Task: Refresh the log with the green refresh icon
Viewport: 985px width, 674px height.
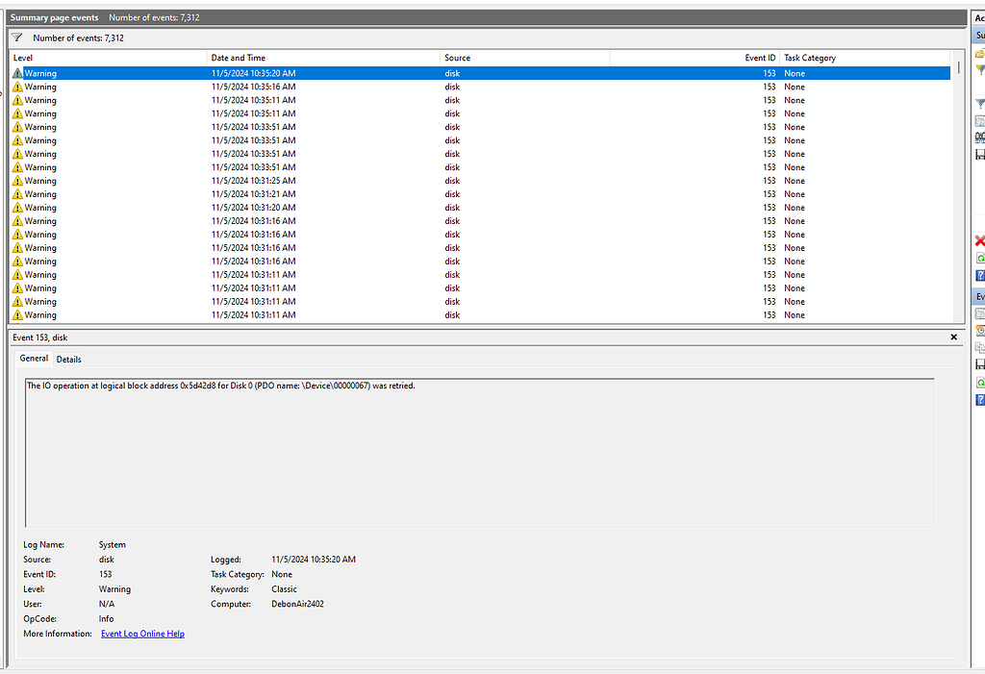Action: point(979,257)
